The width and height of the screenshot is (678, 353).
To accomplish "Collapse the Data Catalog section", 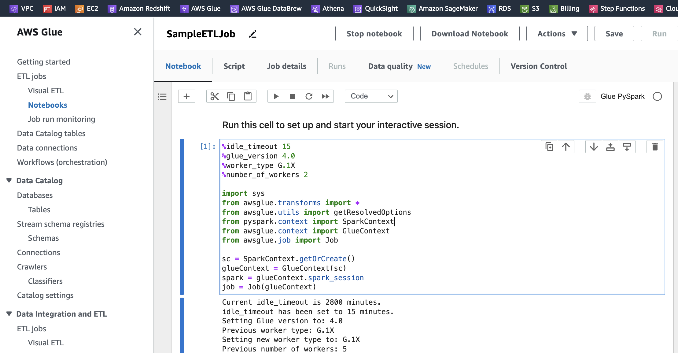I will pyautogui.click(x=9, y=180).
